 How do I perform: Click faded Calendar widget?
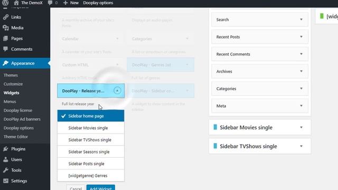point(91,39)
